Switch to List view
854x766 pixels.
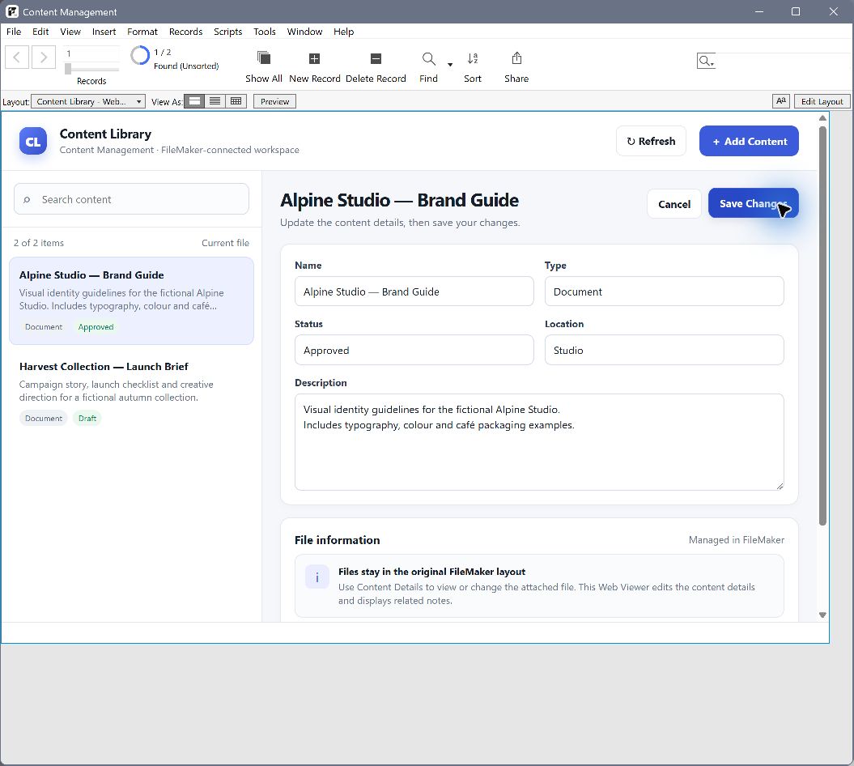[x=215, y=101]
